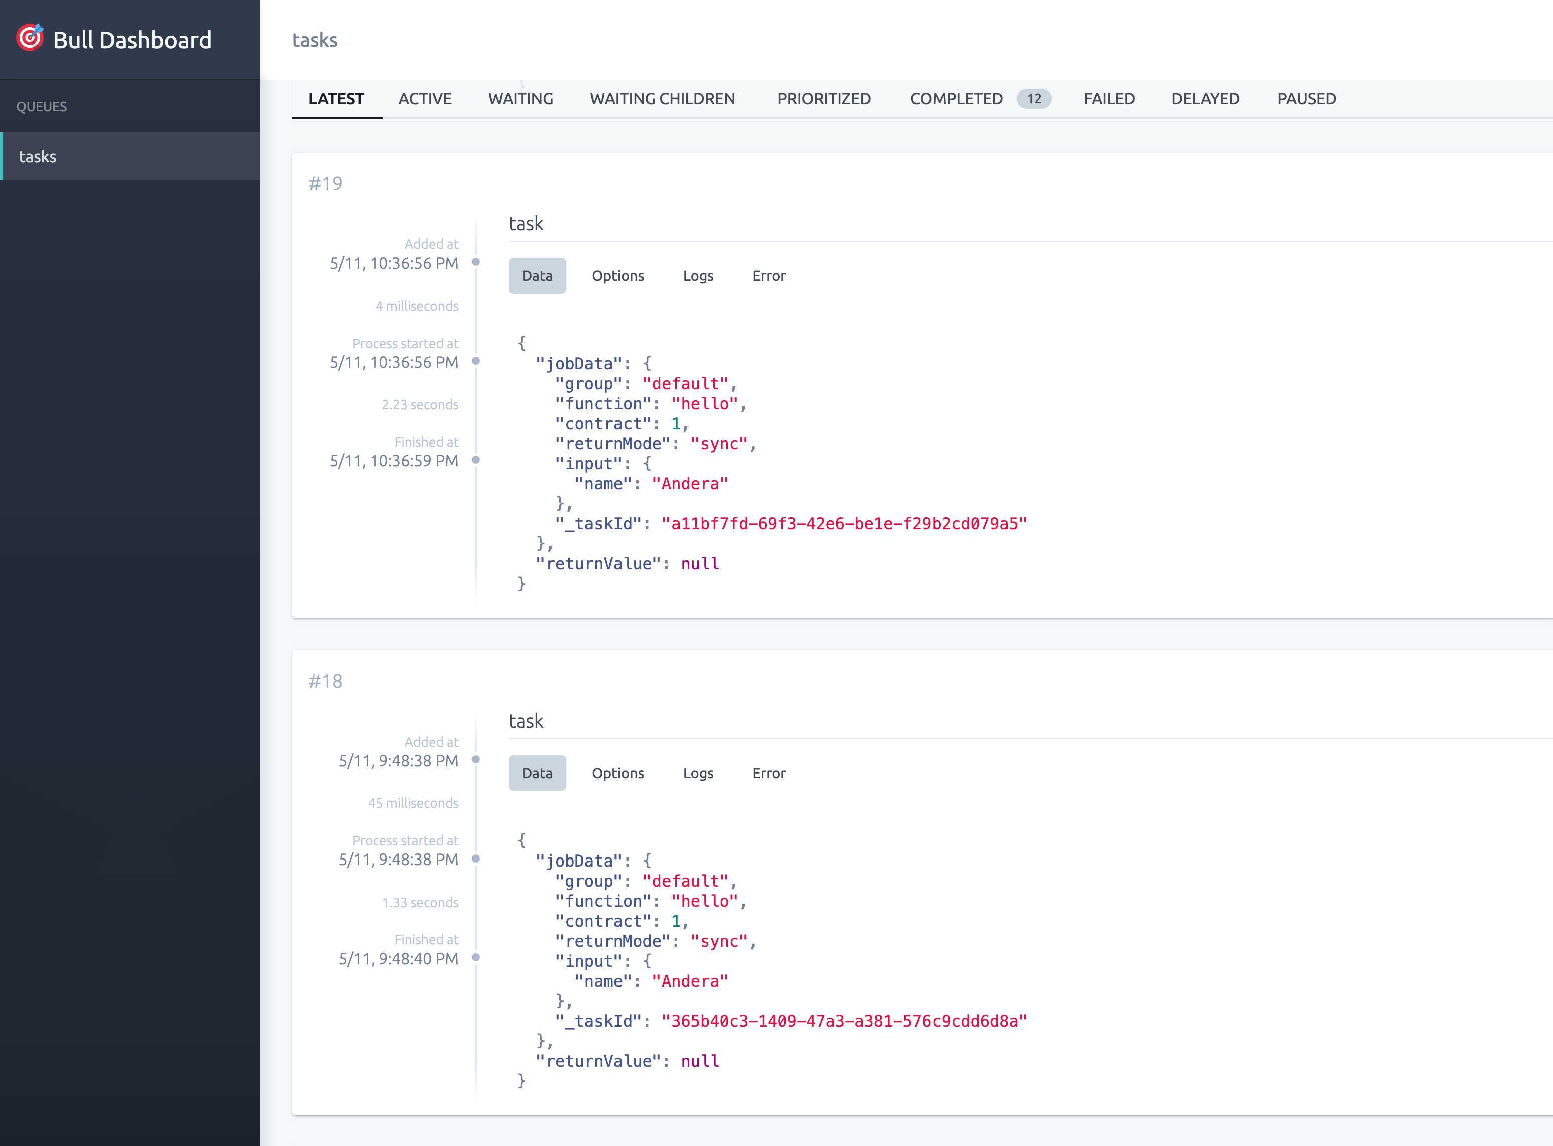Show the PRIORITIZED jobs tab
Image resolution: width=1553 pixels, height=1146 pixels.
823,99
